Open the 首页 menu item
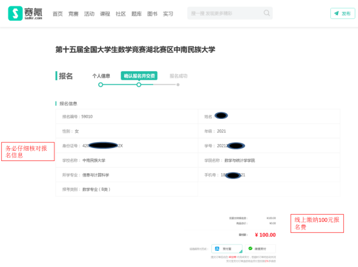358x267 pixels. pyautogui.click(x=58, y=14)
